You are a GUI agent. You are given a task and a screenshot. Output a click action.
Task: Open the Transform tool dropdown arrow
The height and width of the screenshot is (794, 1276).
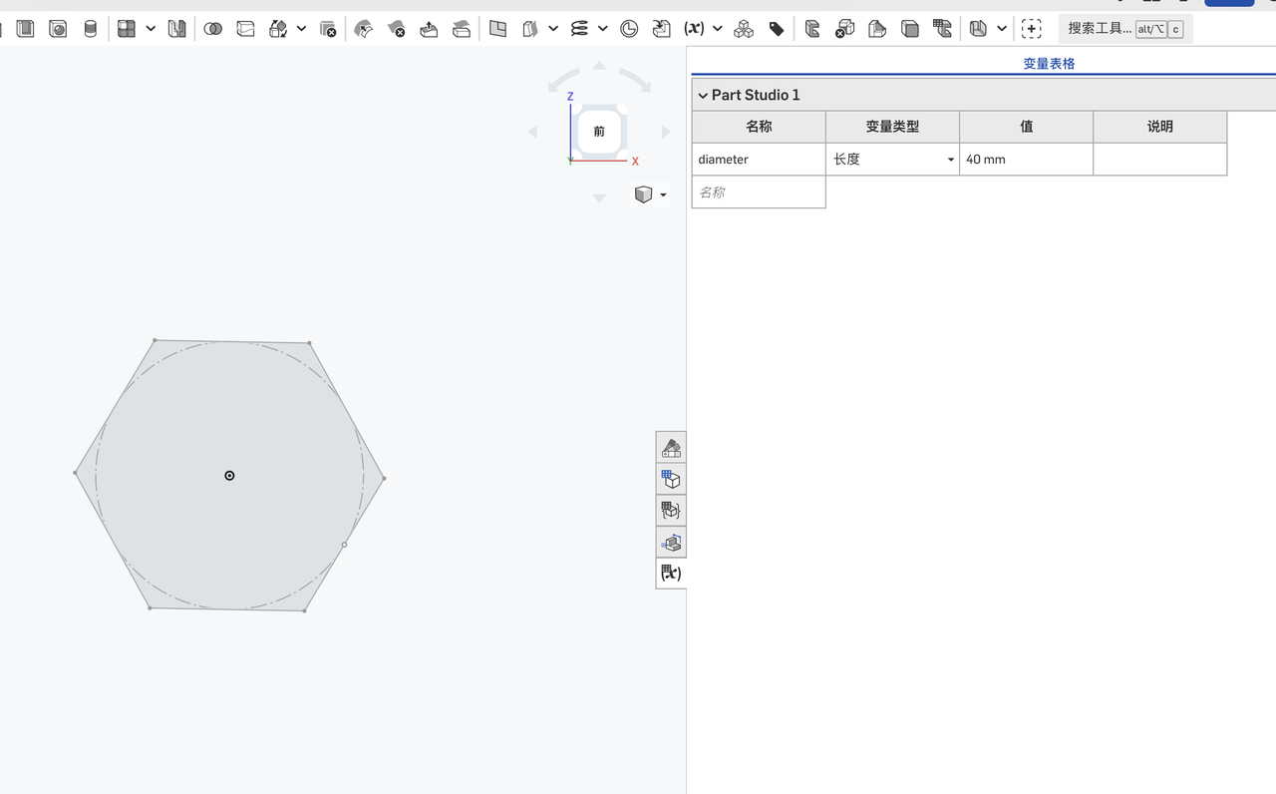pyautogui.click(x=301, y=29)
